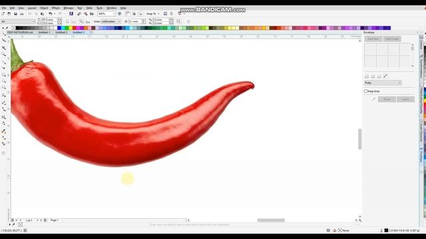Click the Add New button in Envelope docker

(373, 39)
